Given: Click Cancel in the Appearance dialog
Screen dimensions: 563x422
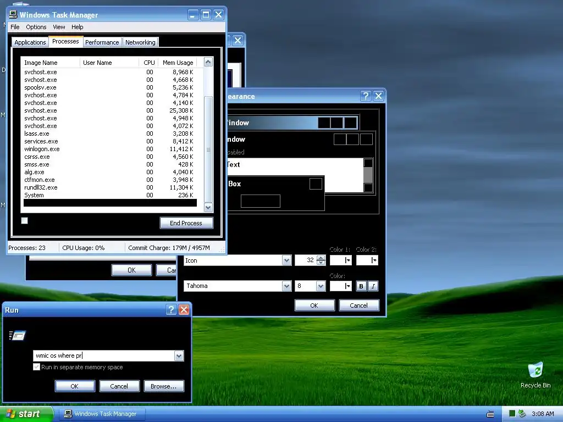Looking at the screenshot, I should (358, 306).
